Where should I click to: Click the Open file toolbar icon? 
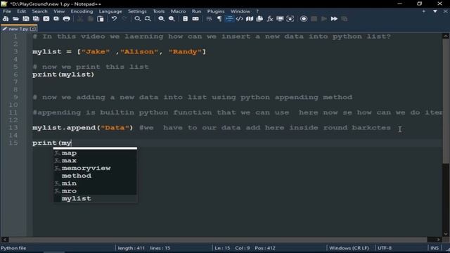(x=15, y=19)
